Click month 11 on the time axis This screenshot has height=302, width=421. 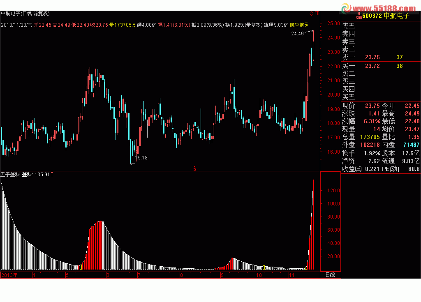[291, 275]
